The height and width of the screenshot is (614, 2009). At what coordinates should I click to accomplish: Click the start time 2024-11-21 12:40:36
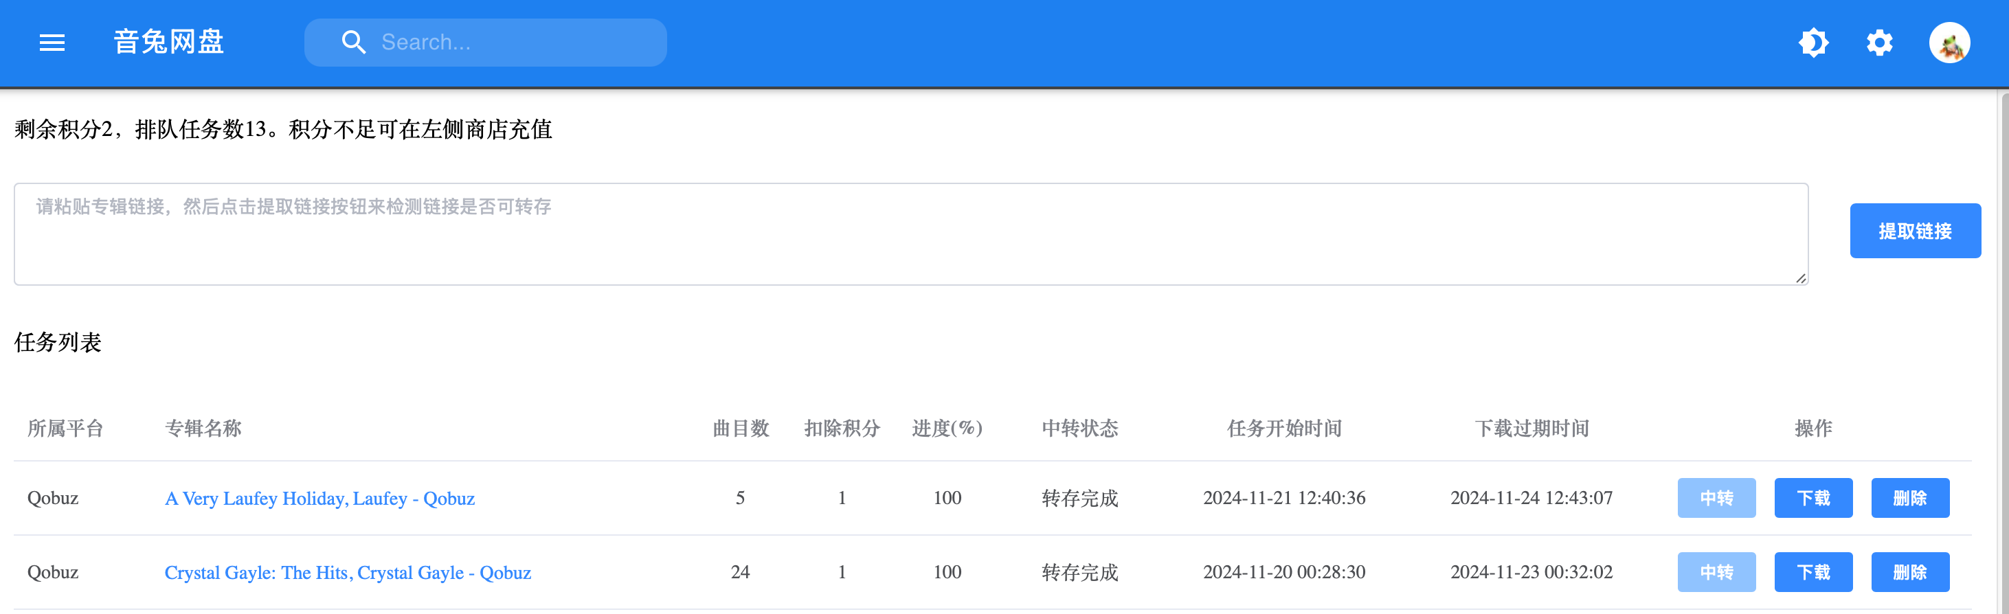point(1284,498)
